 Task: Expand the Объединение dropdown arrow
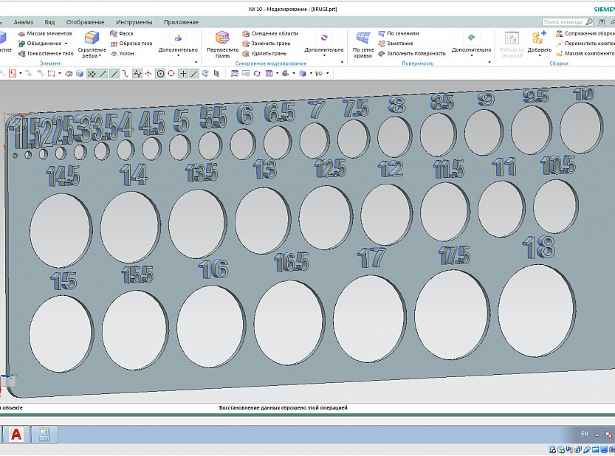pos(65,44)
